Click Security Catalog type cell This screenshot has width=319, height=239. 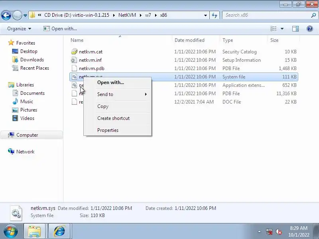coord(240,52)
